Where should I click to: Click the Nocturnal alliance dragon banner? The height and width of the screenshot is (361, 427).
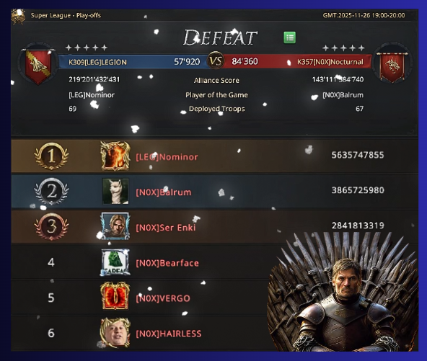click(x=392, y=67)
